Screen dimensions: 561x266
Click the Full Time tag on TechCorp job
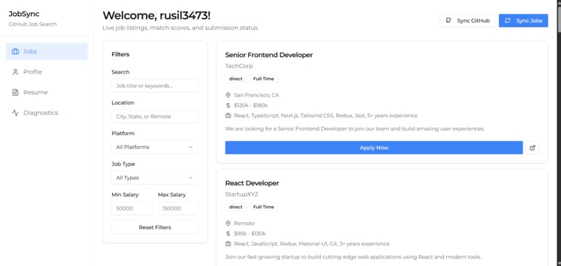tap(264, 79)
